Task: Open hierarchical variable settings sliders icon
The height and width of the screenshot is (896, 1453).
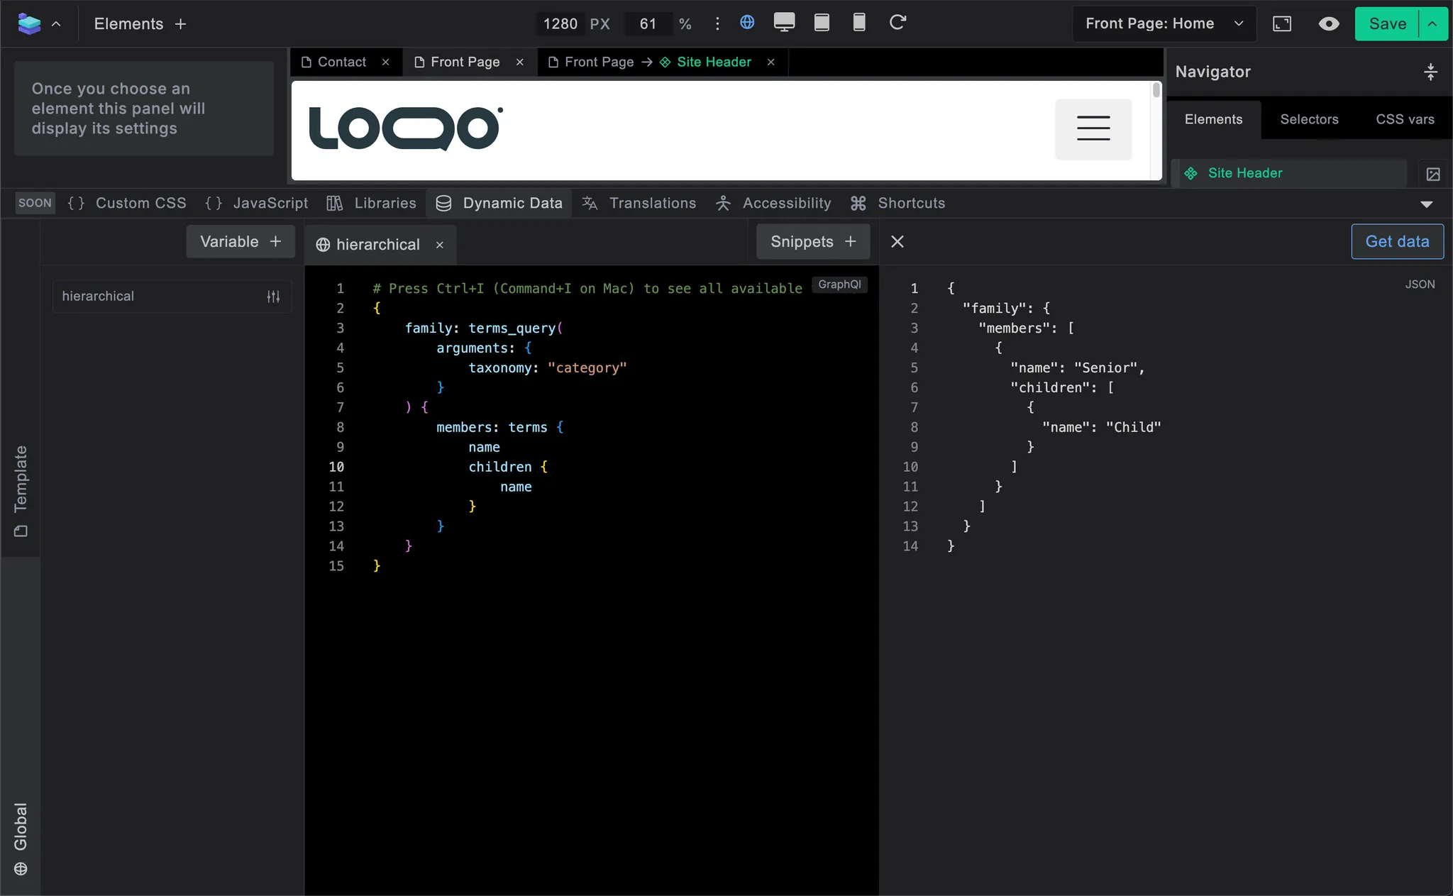Action: coord(273,297)
